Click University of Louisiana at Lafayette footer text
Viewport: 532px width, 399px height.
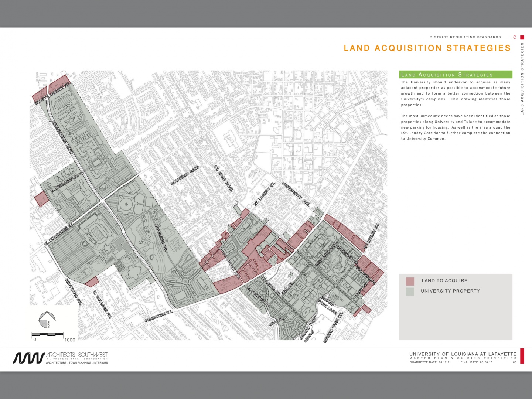pos(463,354)
